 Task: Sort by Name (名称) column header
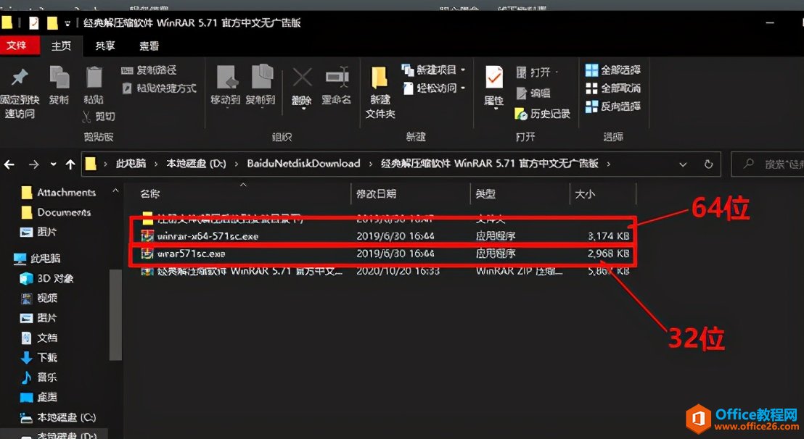pos(149,194)
